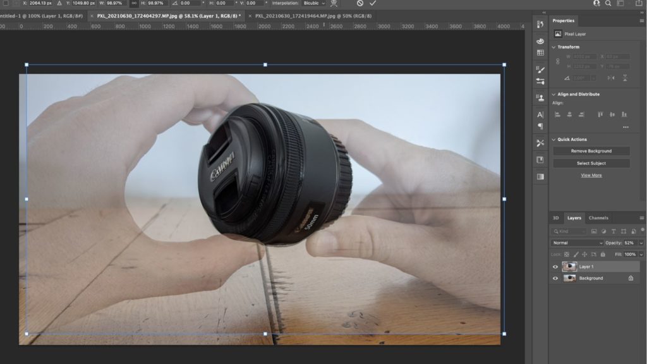Hide the Background layer via eye icon
Screen dimensions: 647x364
tap(555, 278)
